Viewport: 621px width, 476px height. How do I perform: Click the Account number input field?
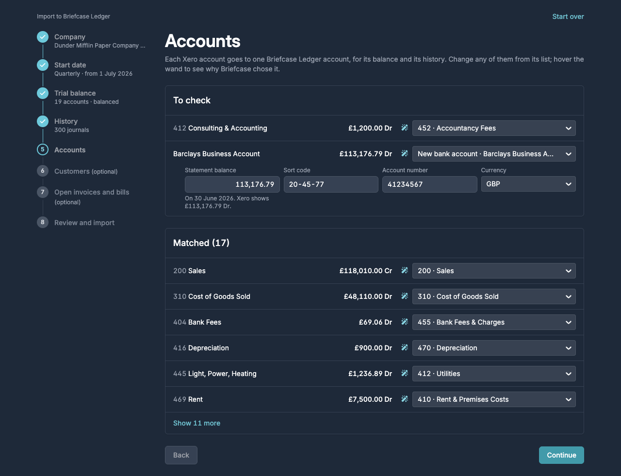point(429,184)
